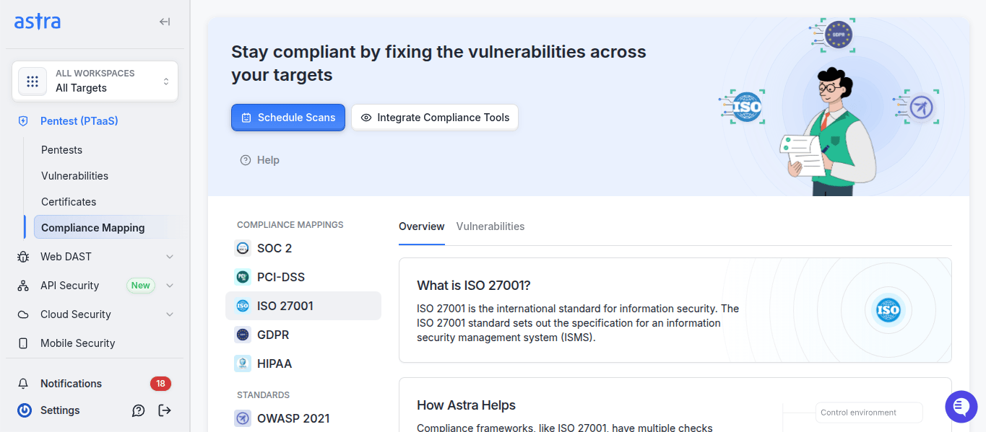Click the Settings power-style icon
This screenshot has width=986, height=432.
(x=25, y=410)
